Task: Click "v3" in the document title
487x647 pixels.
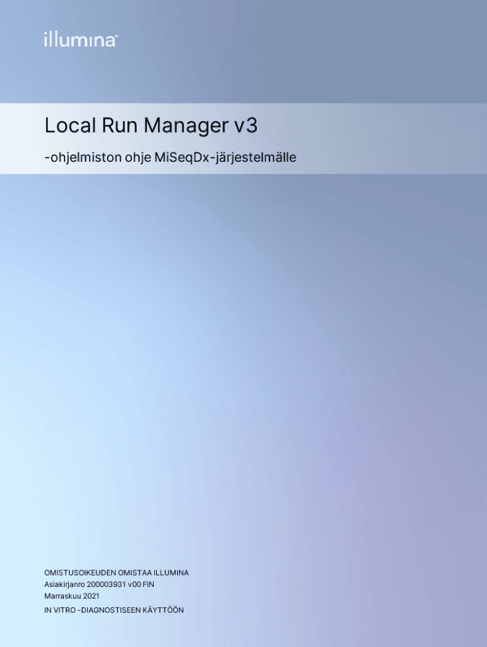Action: pyautogui.click(x=245, y=126)
